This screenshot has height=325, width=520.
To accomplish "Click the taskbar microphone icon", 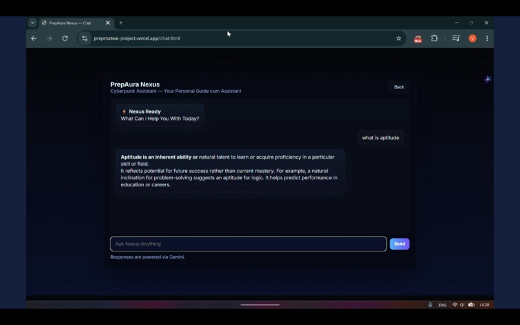I will click(x=430, y=305).
